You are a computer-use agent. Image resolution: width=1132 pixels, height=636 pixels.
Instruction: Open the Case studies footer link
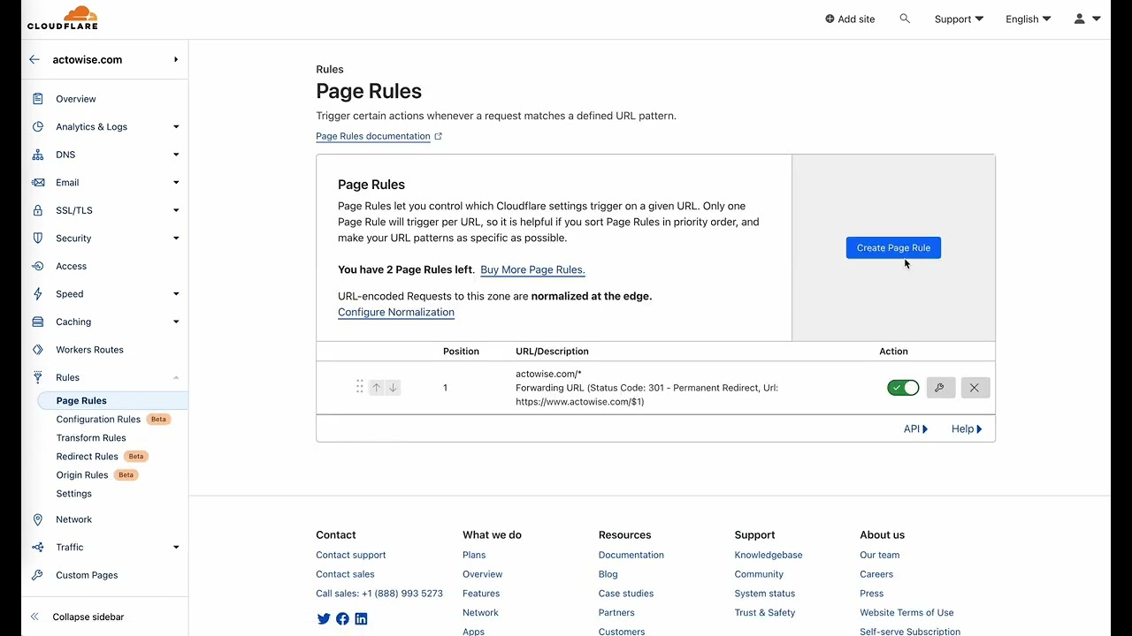[x=626, y=594]
